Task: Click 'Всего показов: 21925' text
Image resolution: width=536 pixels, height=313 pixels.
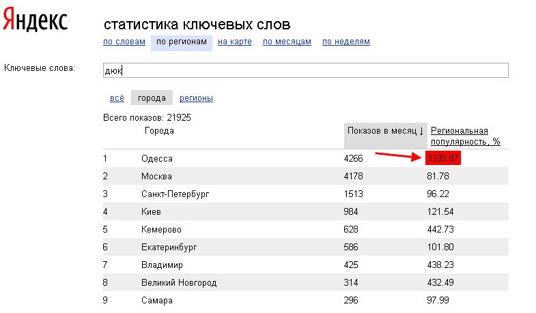Action: coord(147,118)
